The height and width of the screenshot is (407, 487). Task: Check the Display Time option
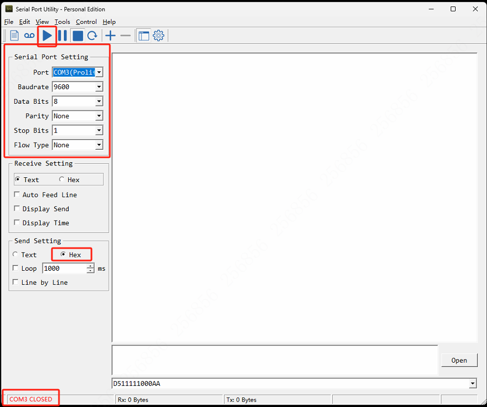click(17, 223)
